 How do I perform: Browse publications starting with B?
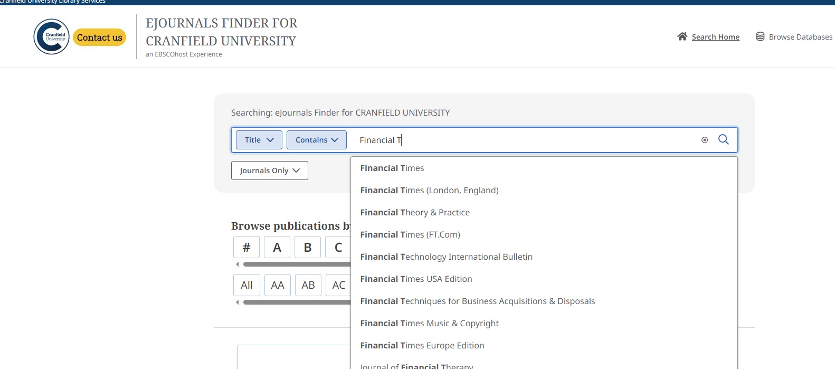pyautogui.click(x=308, y=247)
